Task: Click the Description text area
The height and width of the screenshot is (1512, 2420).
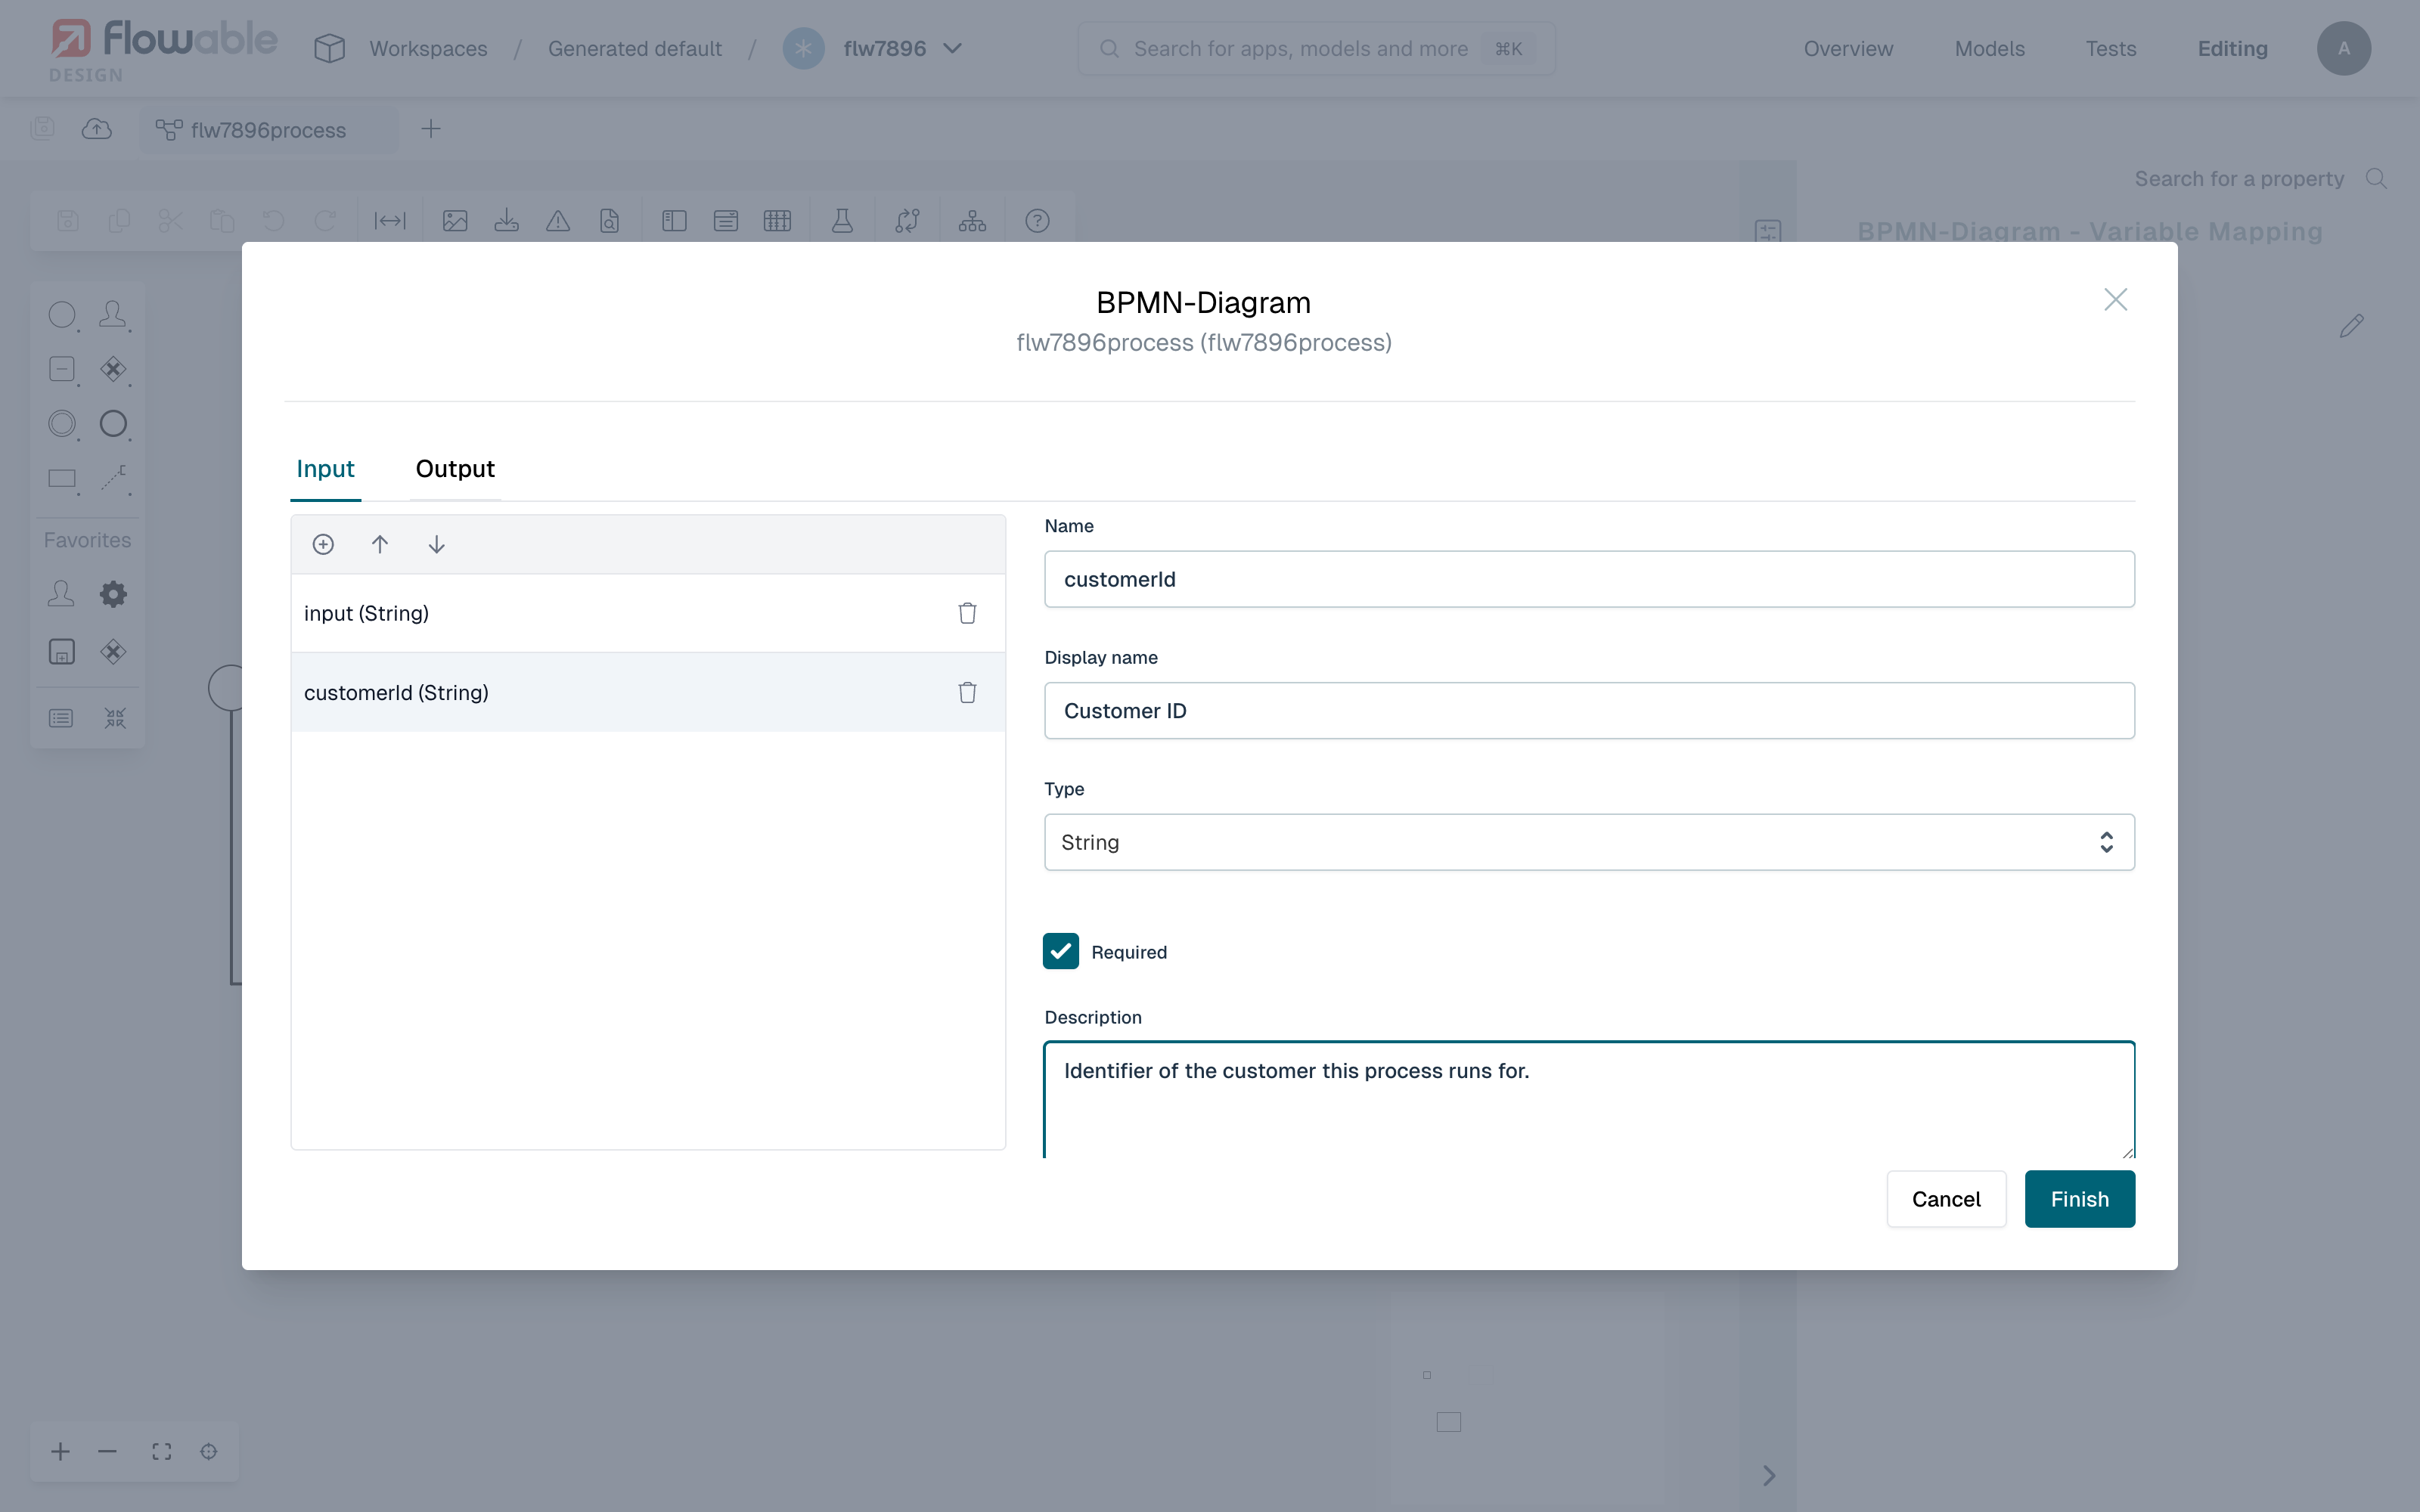Action: [x=1589, y=1100]
